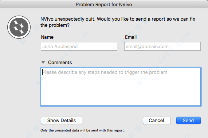
Task: Click the placeholder text about steps to trigger
Action: [x=105, y=72]
